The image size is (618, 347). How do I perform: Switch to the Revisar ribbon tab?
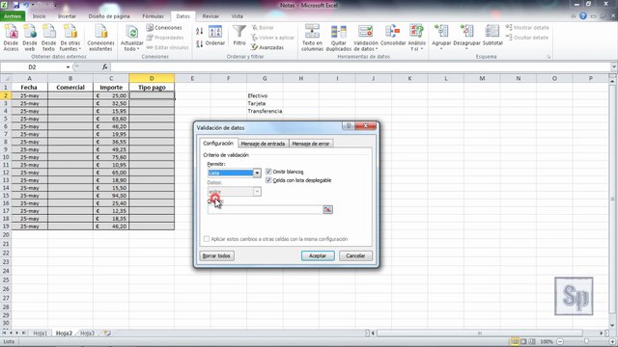[x=211, y=16]
